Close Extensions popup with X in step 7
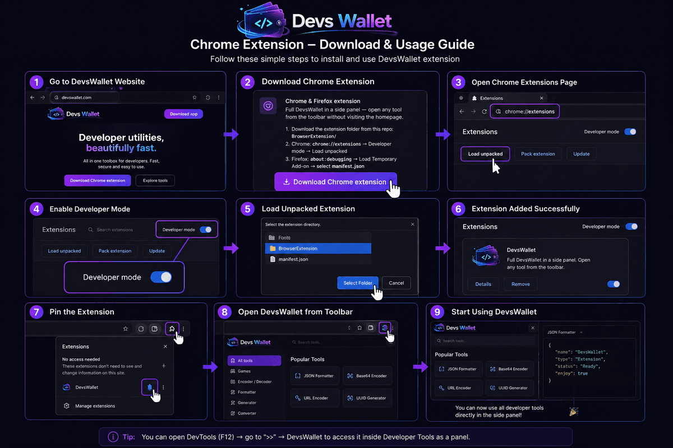Viewport: 673px width, 448px height. [x=165, y=347]
